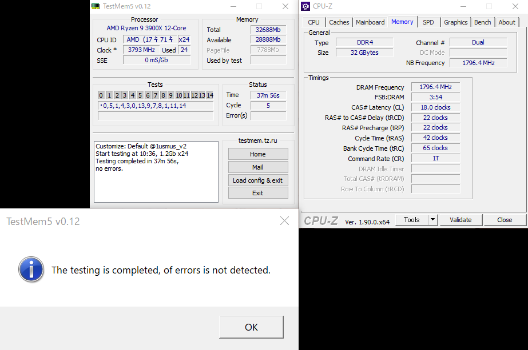Toggle test number 1 box
528x350 pixels.
coord(109,95)
